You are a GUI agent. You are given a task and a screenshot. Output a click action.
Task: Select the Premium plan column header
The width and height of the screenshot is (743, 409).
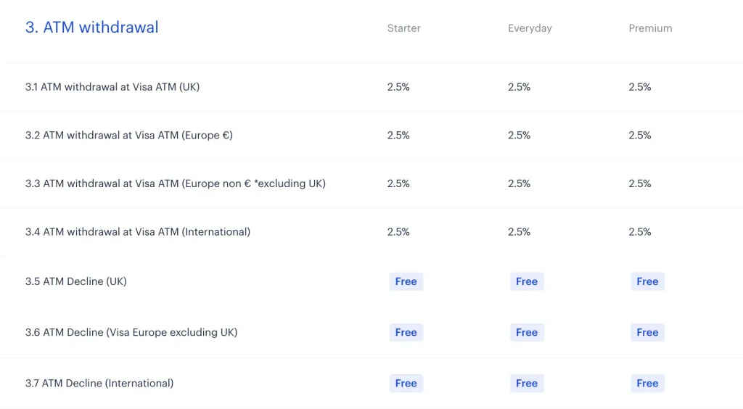(650, 28)
